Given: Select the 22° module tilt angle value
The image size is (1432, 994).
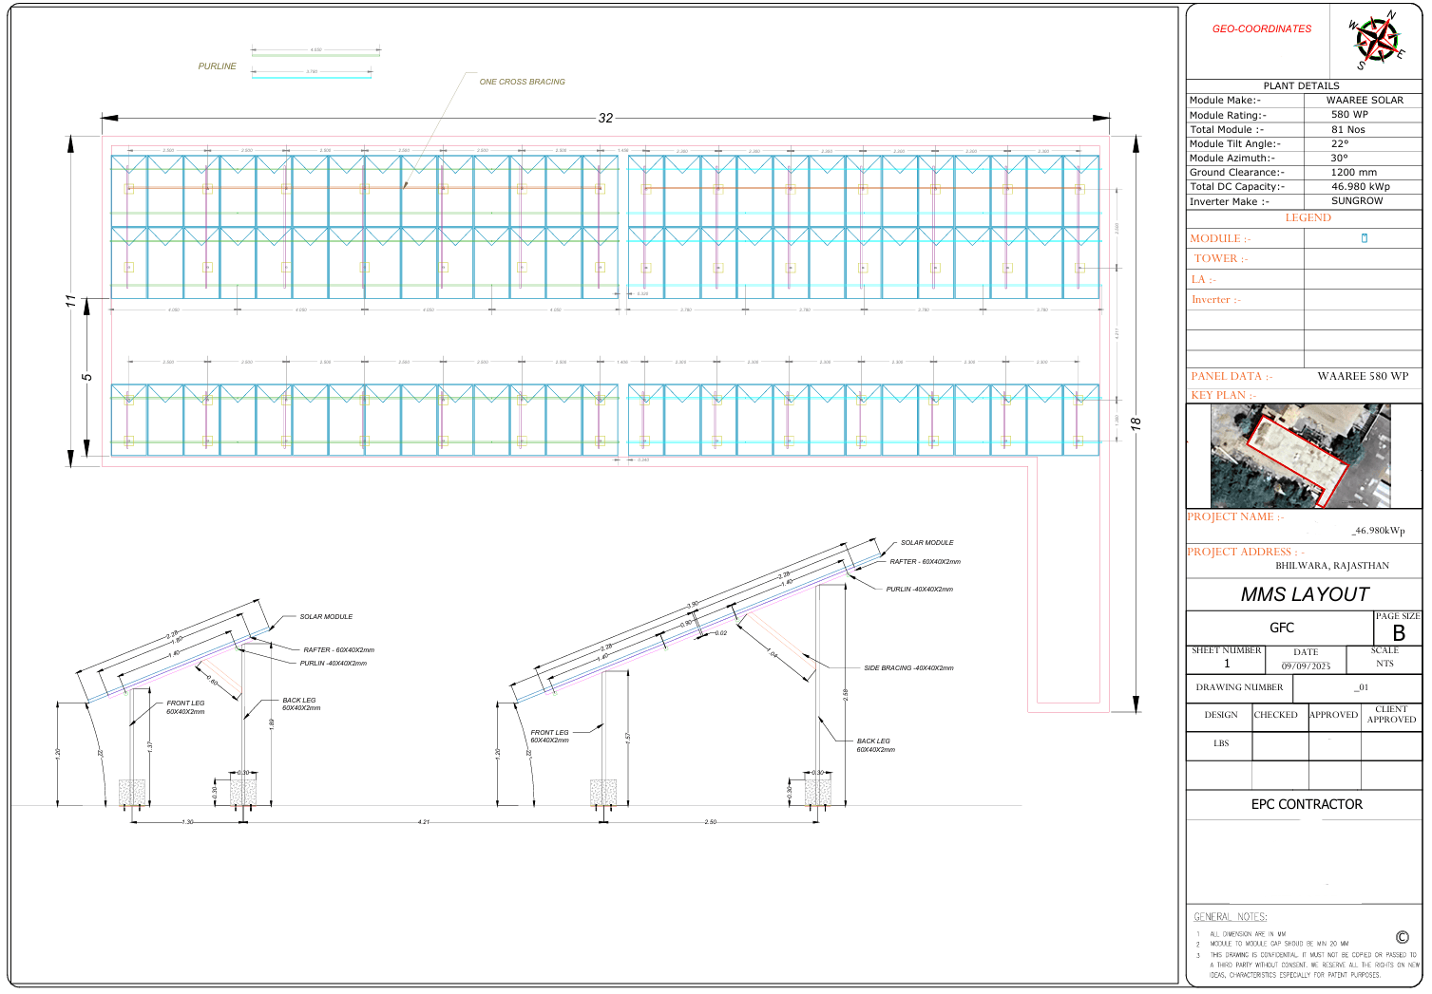Looking at the screenshot, I should (1340, 143).
